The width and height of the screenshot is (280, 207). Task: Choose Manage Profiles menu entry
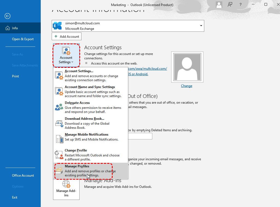(91, 171)
